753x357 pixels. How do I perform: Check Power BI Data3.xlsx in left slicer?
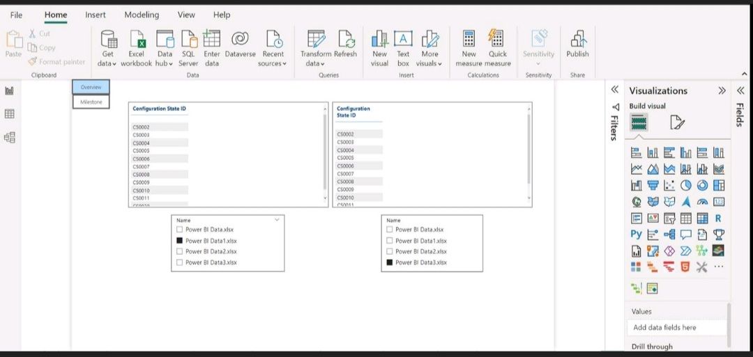(180, 262)
